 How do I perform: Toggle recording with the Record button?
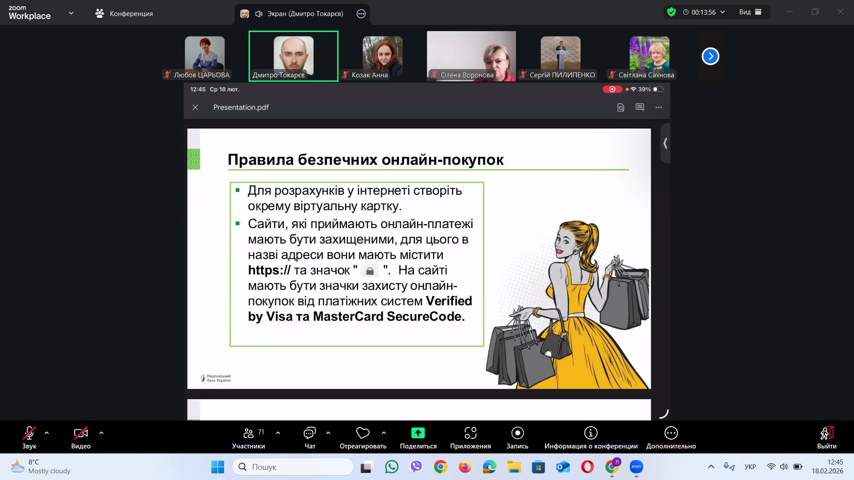(517, 438)
